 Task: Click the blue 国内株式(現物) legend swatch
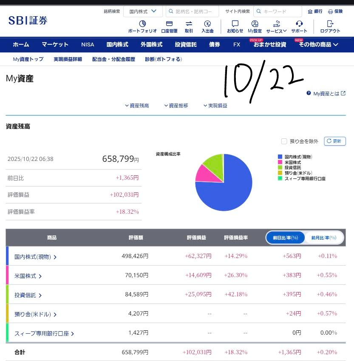280,157
